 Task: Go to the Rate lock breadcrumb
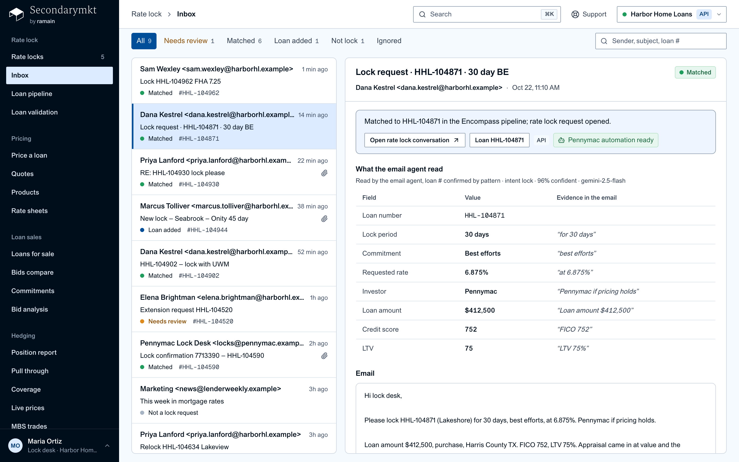click(x=146, y=14)
